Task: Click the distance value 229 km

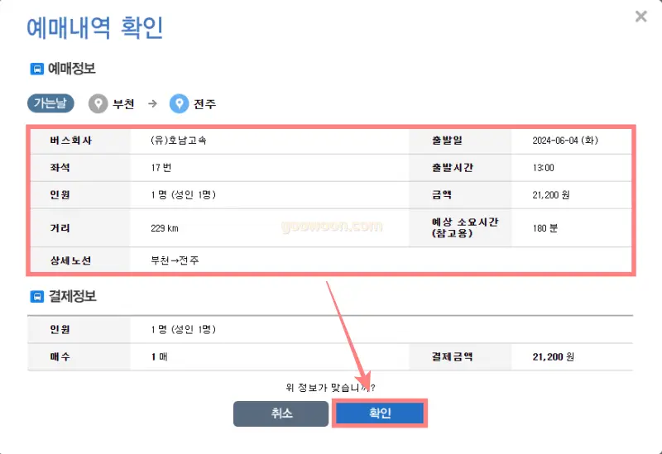Action: coord(165,228)
